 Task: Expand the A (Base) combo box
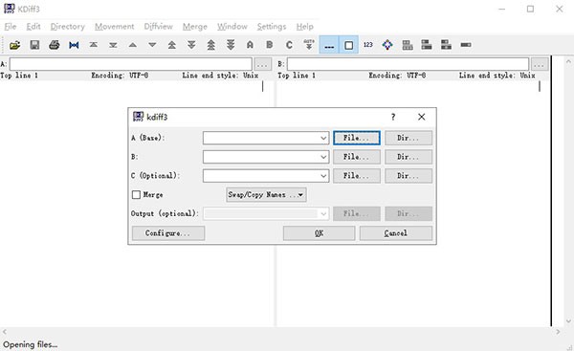tap(323, 138)
